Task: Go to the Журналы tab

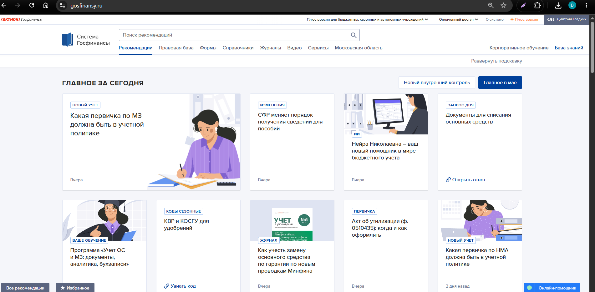Action: [x=270, y=48]
